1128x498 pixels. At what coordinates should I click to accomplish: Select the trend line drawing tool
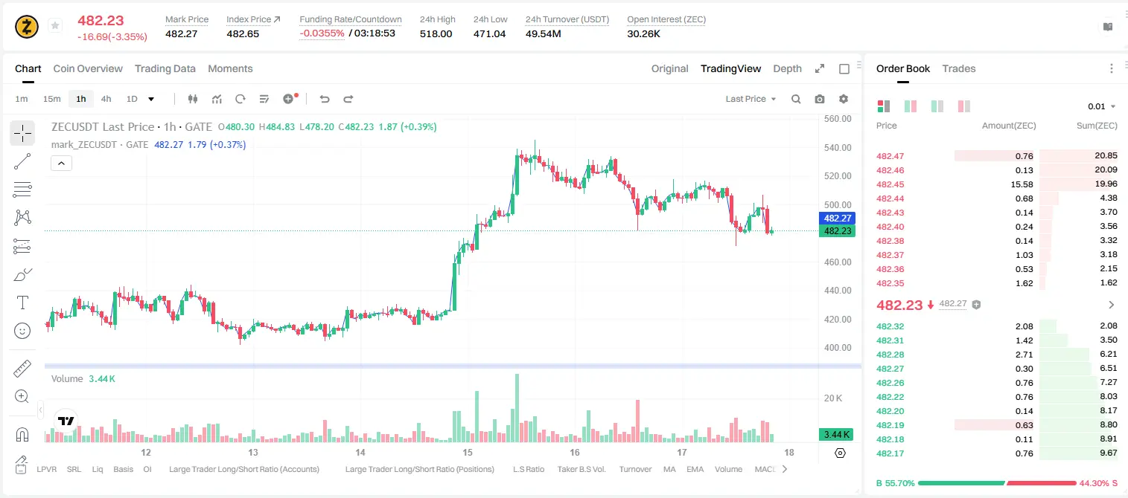(22, 161)
